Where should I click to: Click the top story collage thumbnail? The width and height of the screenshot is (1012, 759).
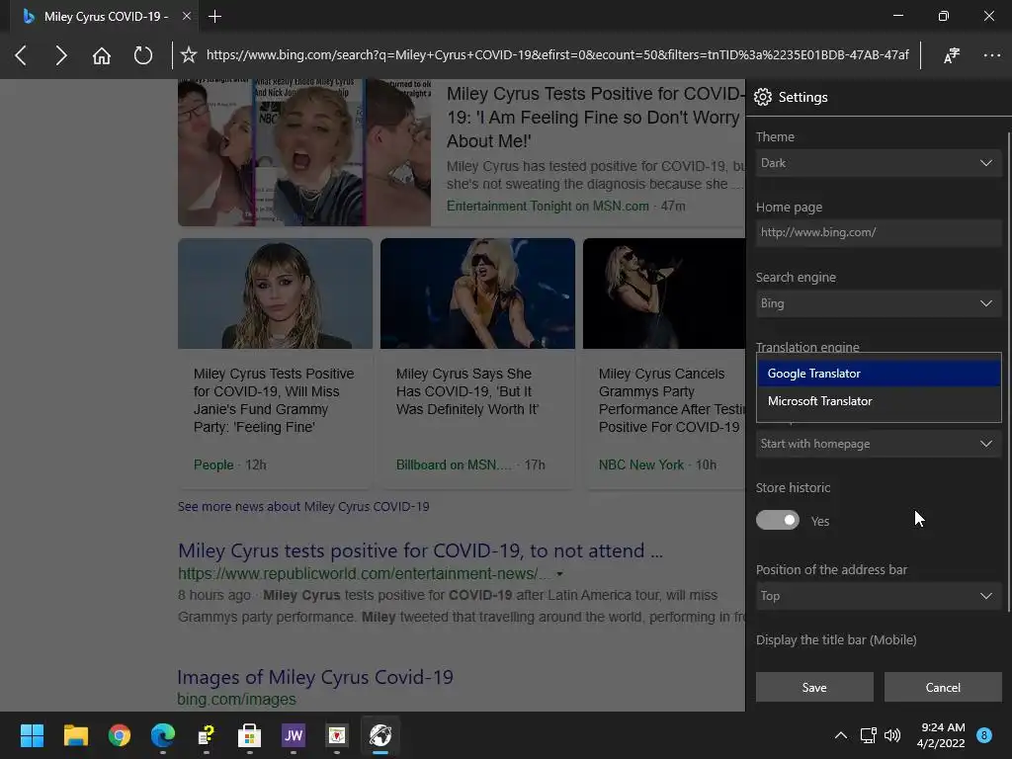pos(304,152)
